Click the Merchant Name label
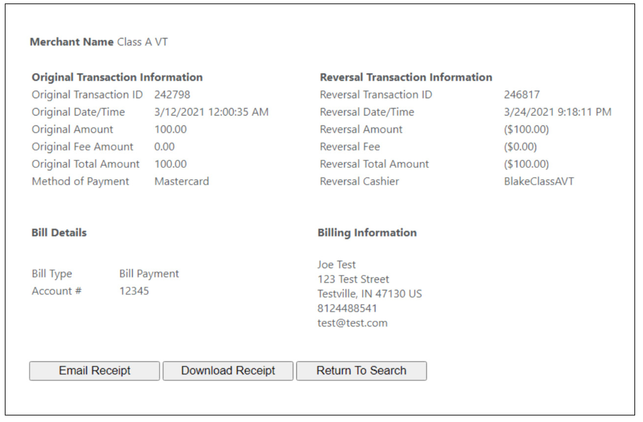This screenshot has height=422, width=643. [x=71, y=42]
